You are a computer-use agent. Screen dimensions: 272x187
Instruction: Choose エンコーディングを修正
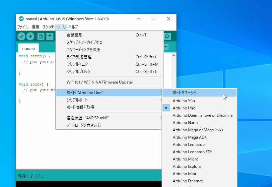pos(110,50)
